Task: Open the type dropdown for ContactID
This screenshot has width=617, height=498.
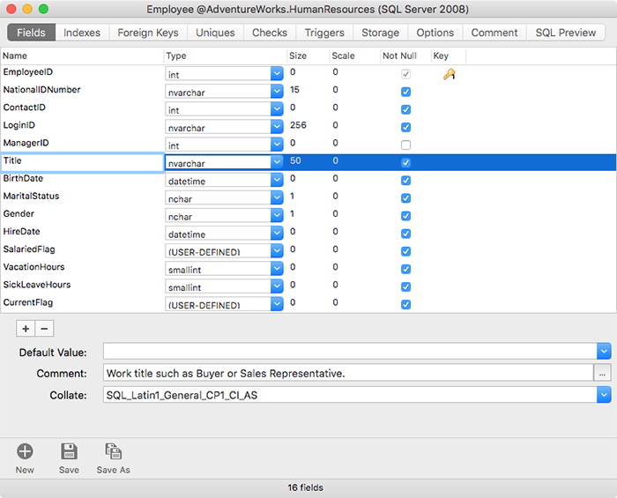Action: coord(277,109)
